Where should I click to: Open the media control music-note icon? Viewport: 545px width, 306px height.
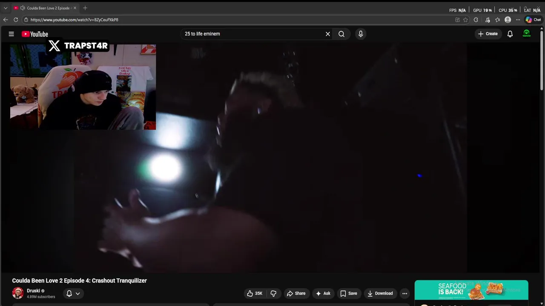point(488,20)
